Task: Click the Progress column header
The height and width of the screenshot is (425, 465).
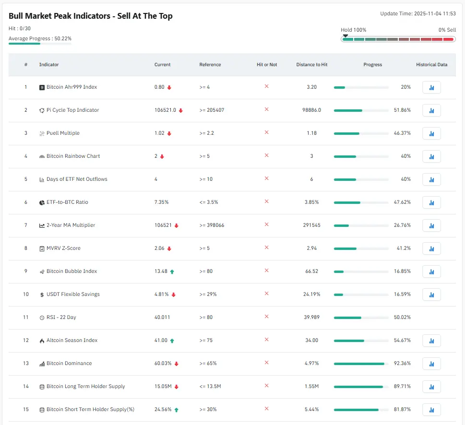Action: (372, 65)
